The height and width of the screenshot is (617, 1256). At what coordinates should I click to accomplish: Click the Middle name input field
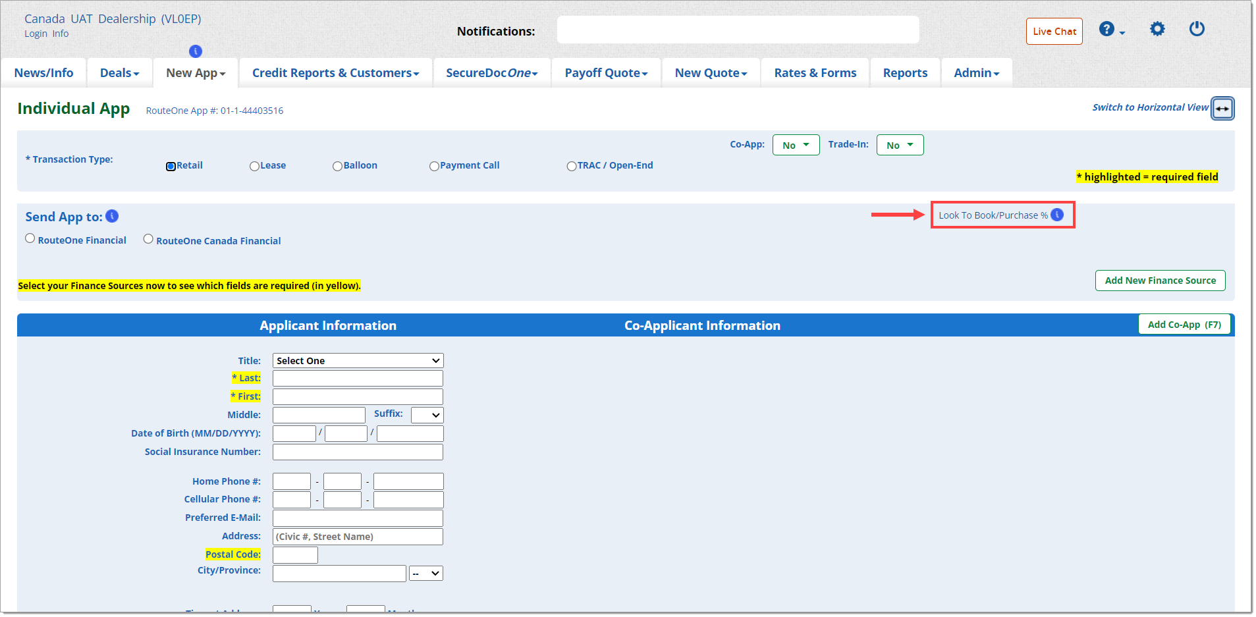pyautogui.click(x=319, y=415)
